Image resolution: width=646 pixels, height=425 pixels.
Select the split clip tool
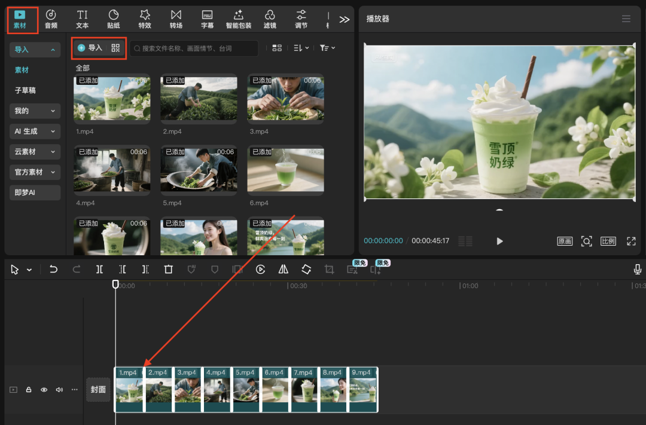pyautogui.click(x=99, y=270)
